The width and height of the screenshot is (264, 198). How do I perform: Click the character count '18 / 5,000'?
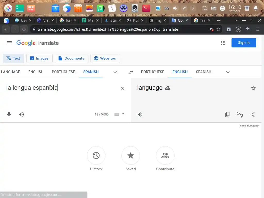tap(102, 114)
